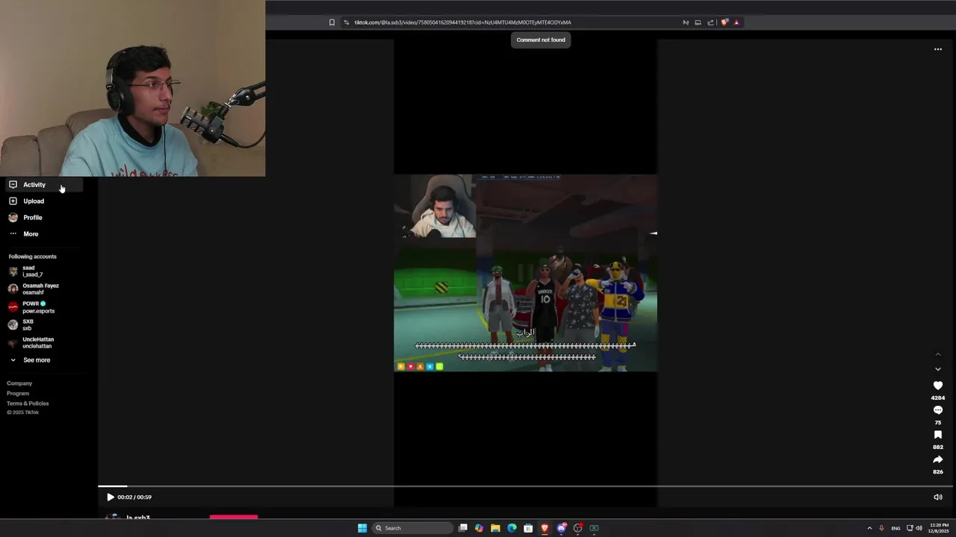Open site settings icon beside the URL
Screen dimensions: 956x537
347,22
